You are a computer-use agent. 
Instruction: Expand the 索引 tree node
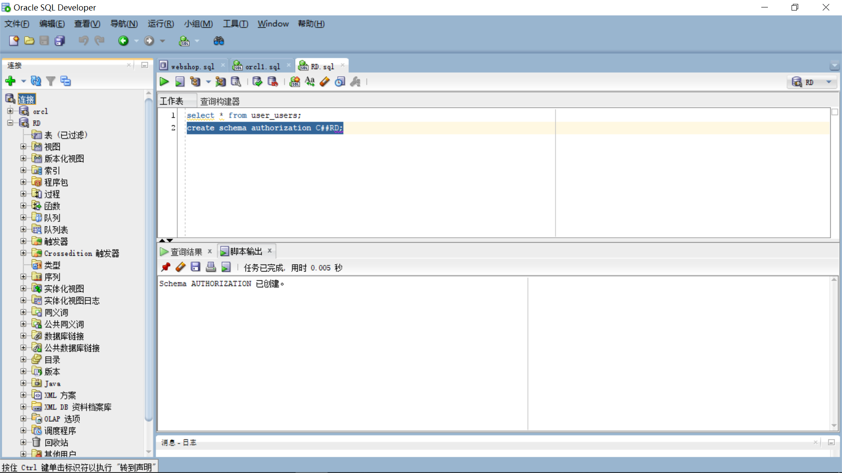tap(24, 170)
